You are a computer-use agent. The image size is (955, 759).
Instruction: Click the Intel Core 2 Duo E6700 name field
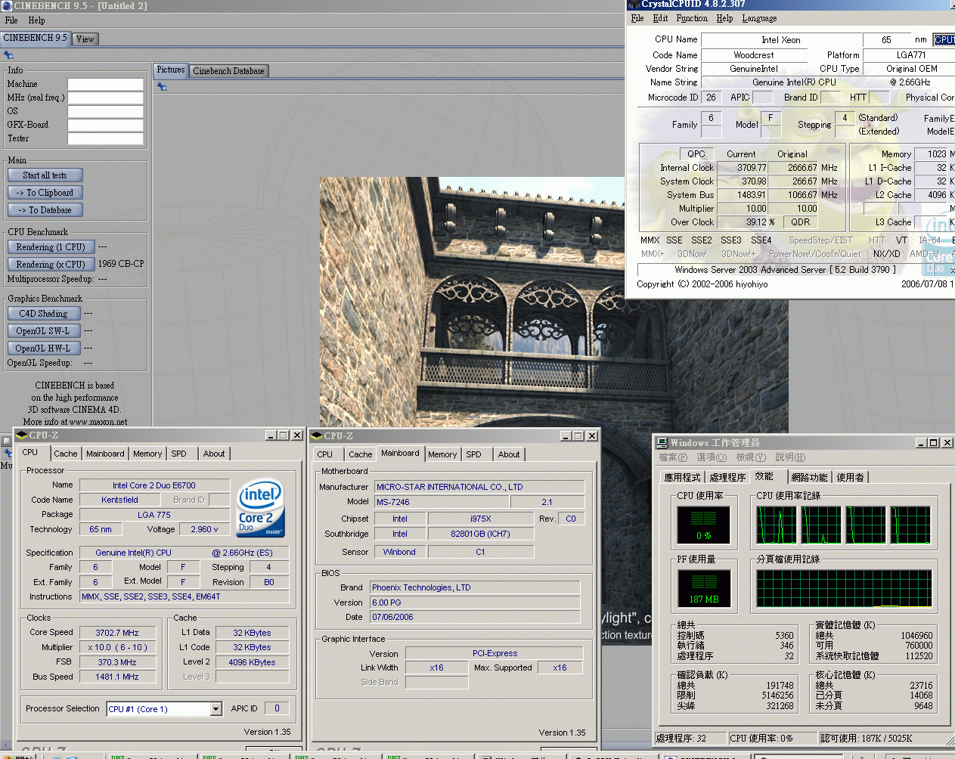154,485
